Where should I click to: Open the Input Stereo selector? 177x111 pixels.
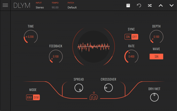(x=40, y=7)
